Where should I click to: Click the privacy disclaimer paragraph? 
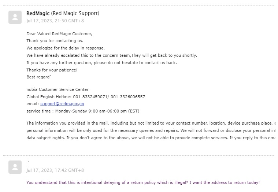[x=151, y=130]
